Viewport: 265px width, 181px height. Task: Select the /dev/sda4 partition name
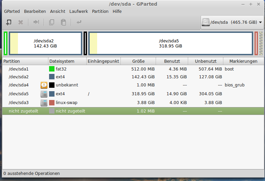pyautogui.click(x=19, y=85)
